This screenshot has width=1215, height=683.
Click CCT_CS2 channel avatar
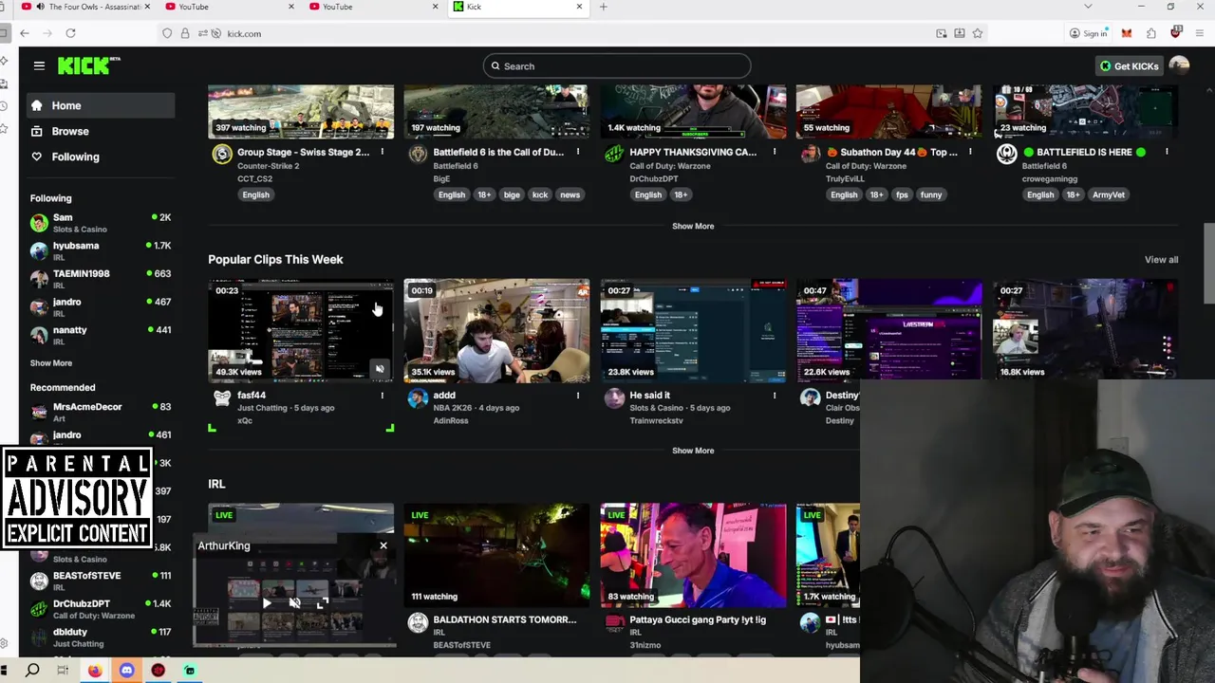[221, 154]
